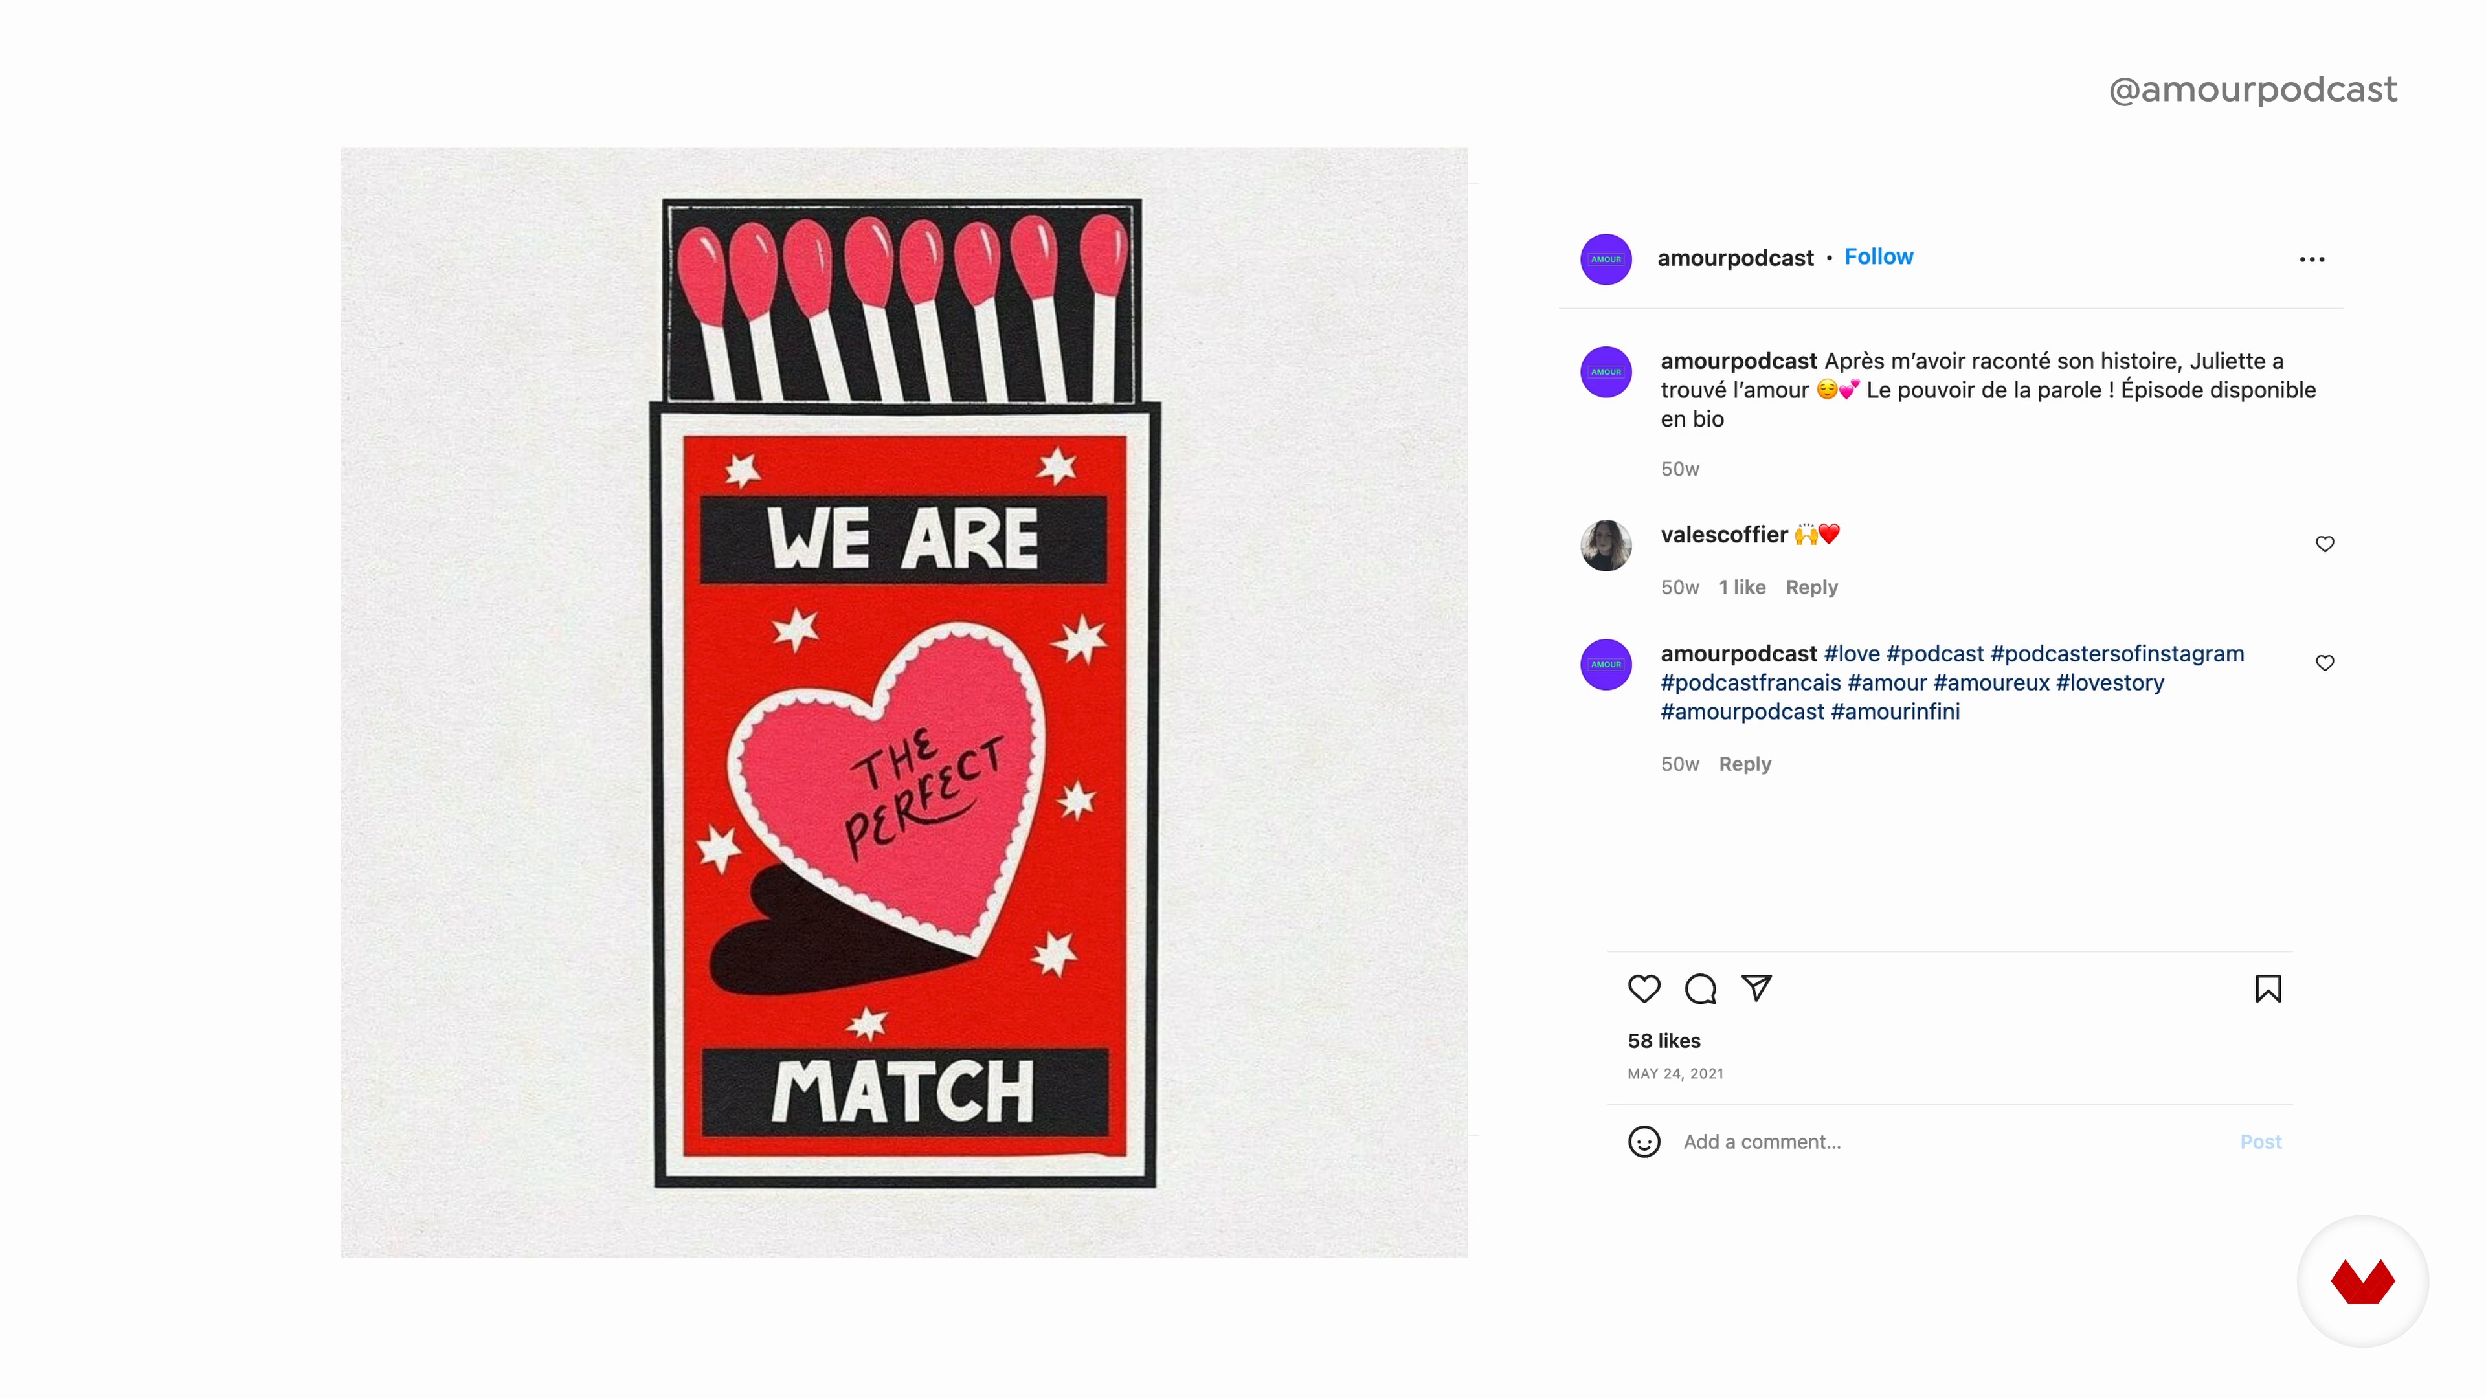Reply to valescoffier's comment
2486x1398 pixels.
[1811, 588]
